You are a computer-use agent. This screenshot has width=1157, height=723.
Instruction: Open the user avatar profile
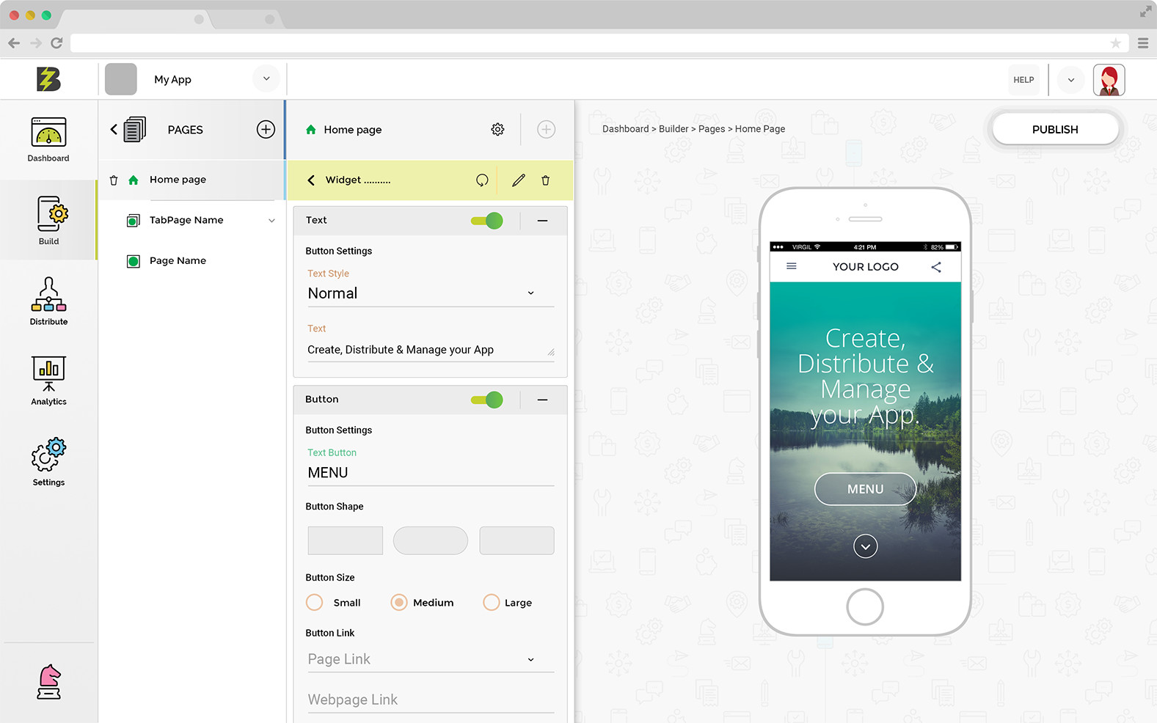(x=1109, y=80)
